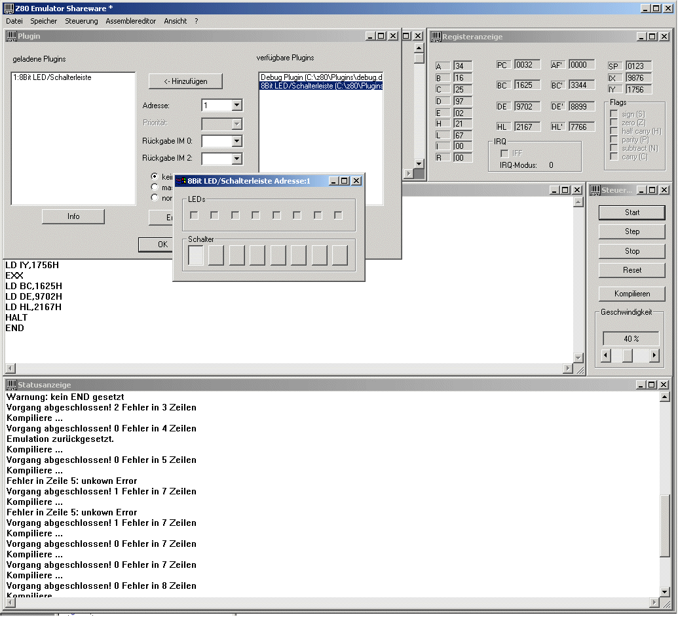
Task: Toggle the rightmost LED checkbox
Action: pyautogui.click(x=339, y=216)
